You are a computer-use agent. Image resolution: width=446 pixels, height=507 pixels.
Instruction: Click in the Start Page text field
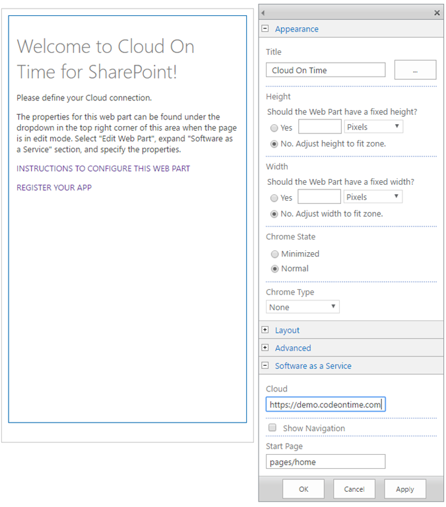point(325,462)
